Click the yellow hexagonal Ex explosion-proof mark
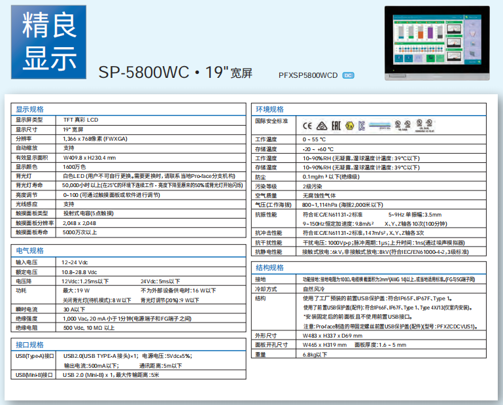This screenshot has height=405, width=503. [x=350, y=126]
